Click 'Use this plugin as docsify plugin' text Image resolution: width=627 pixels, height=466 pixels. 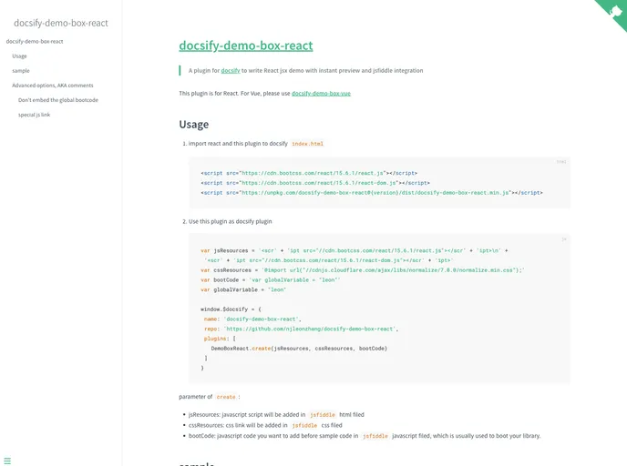point(230,221)
